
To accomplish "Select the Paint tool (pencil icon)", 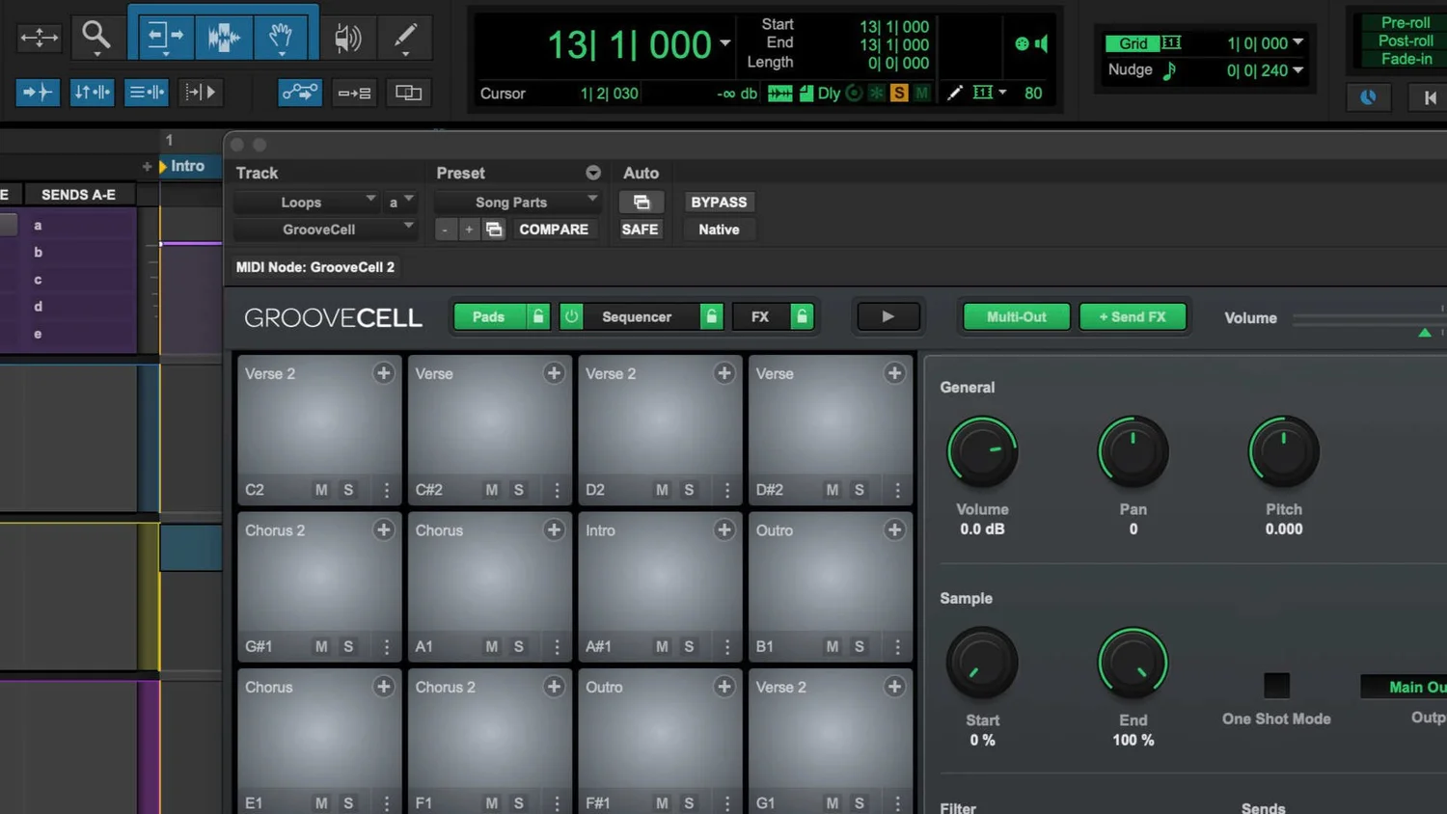I will coord(404,38).
